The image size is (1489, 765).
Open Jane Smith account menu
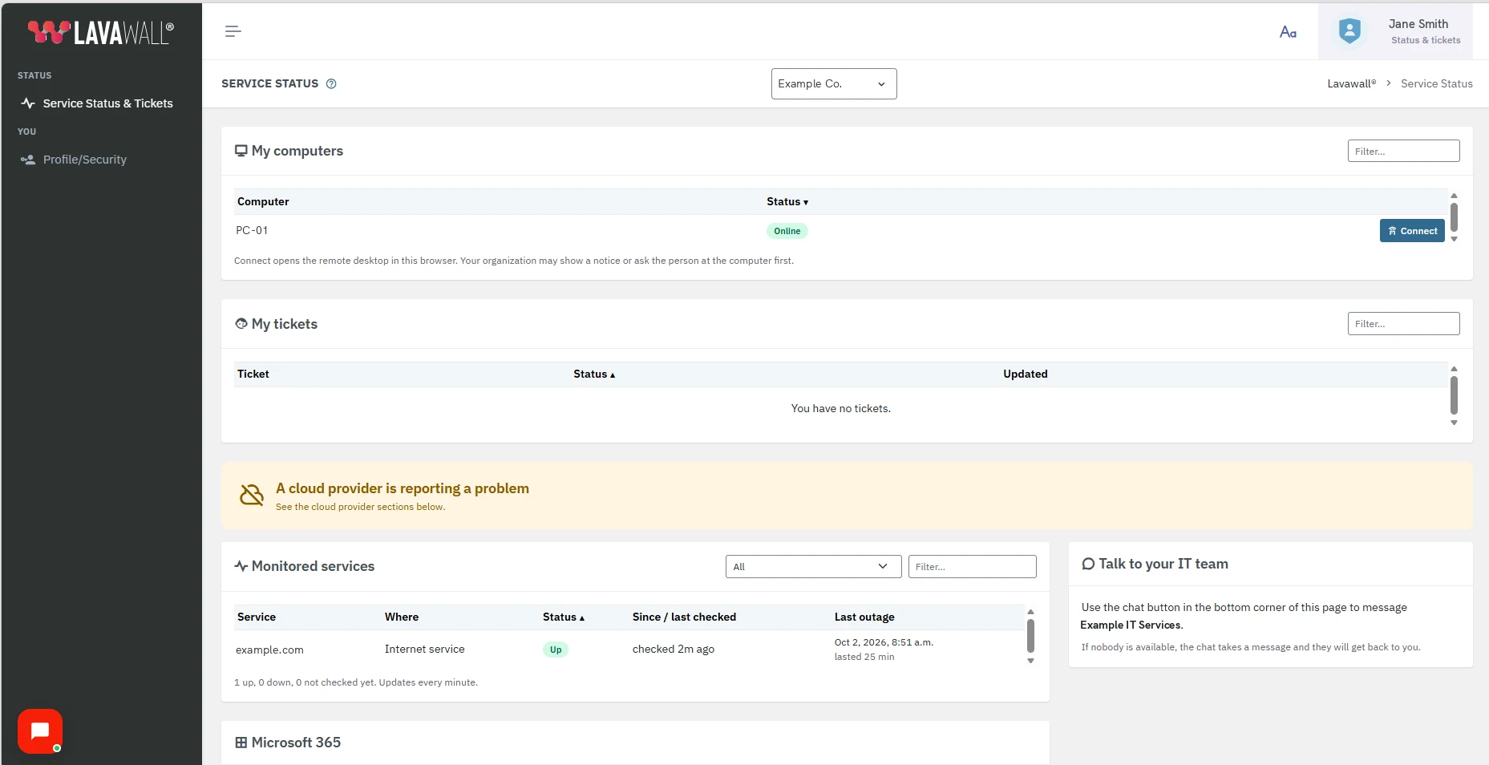tap(1395, 31)
